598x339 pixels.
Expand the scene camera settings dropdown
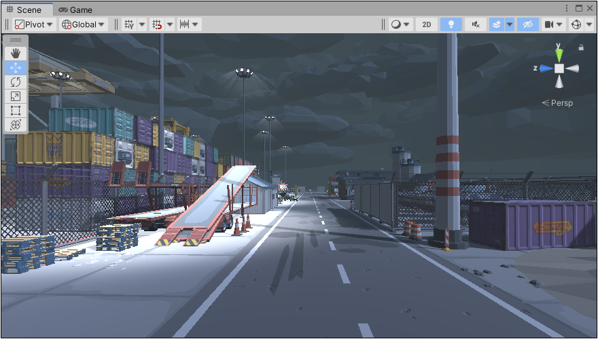(x=560, y=24)
